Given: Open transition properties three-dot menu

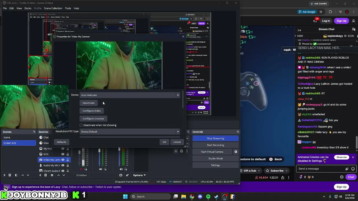Looking at the screenshot, I should (x=187, y=151).
